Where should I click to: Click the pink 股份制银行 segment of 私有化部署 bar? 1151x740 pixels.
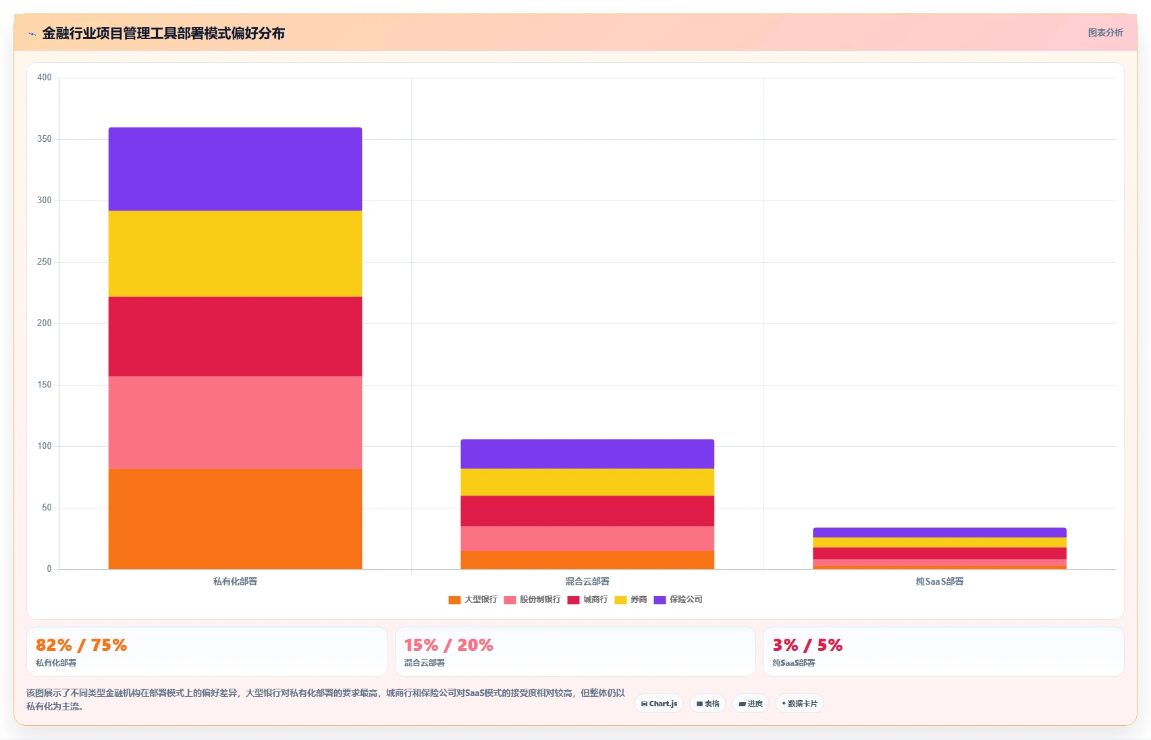click(x=235, y=423)
